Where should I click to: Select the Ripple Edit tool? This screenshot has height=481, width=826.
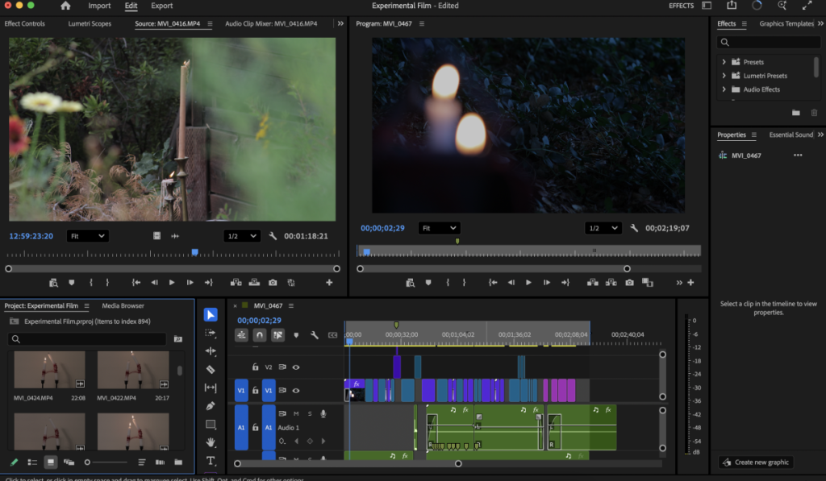pyautogui.click(x=211, y=351)
